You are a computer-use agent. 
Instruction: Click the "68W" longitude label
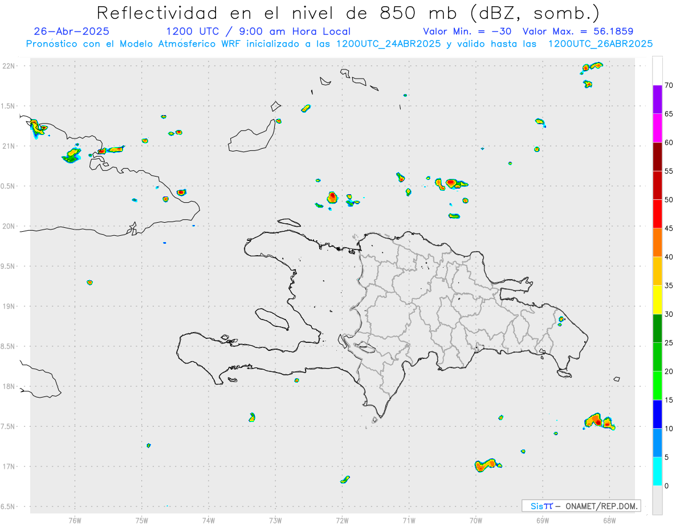coord(609,519)
